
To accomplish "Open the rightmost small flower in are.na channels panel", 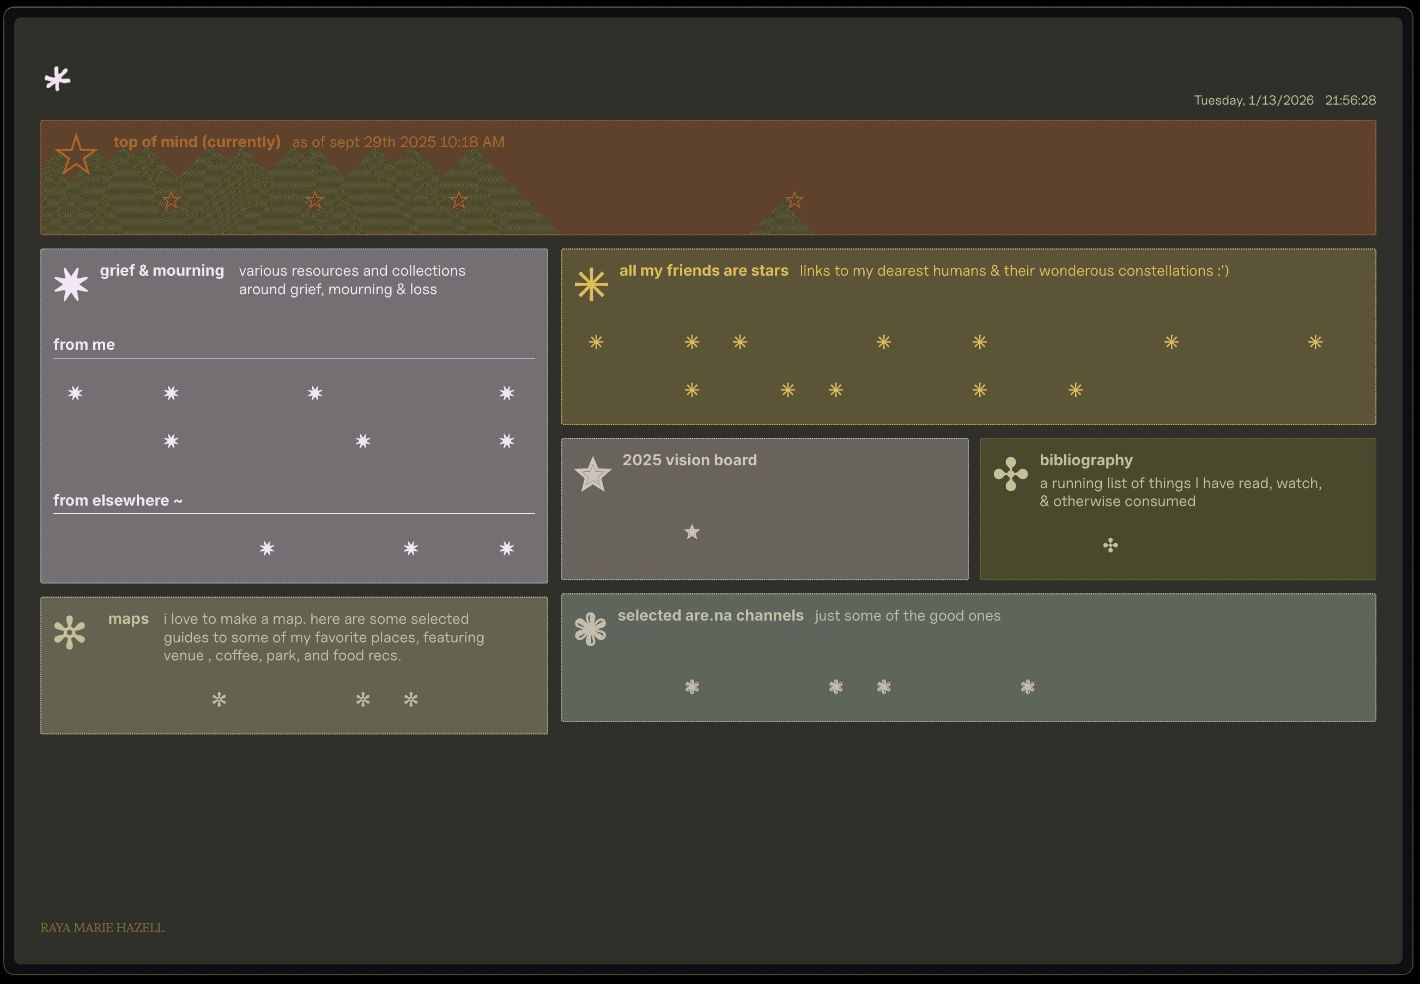I will point(1027,686).
